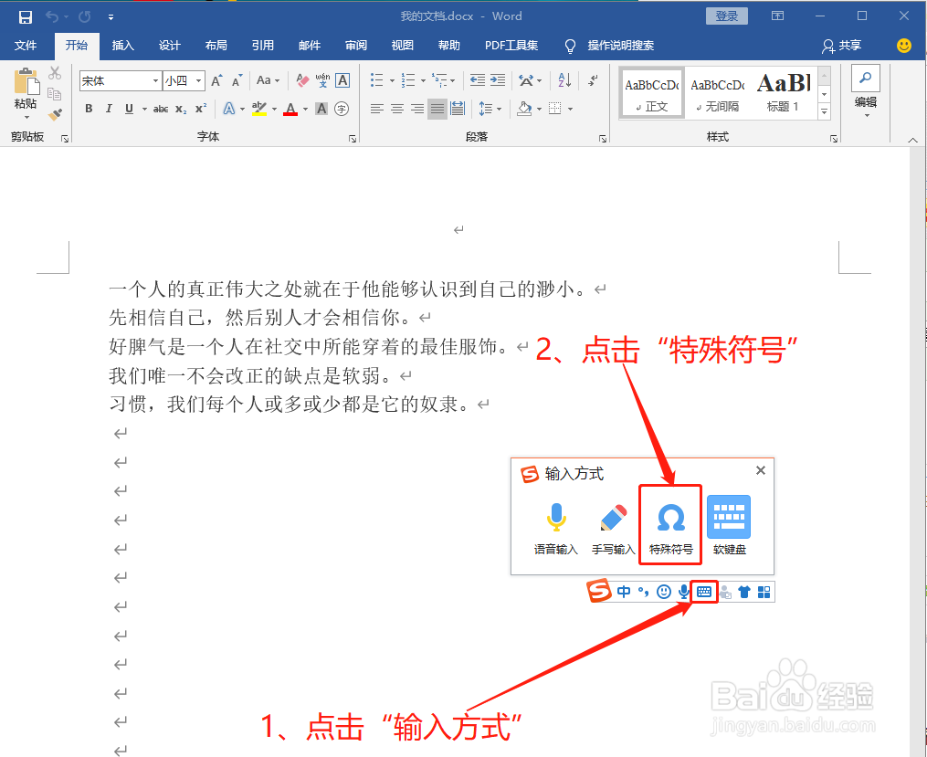Image resolution: width=927 pixels, height=757 pixels.
Task: Toggle center paragraph alignment
Action: pyautogui.click(x=396, y=109)
